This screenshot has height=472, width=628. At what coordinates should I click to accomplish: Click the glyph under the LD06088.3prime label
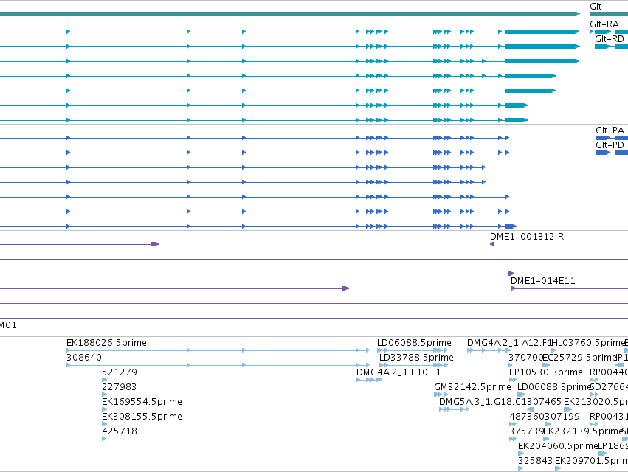point(521,395)
